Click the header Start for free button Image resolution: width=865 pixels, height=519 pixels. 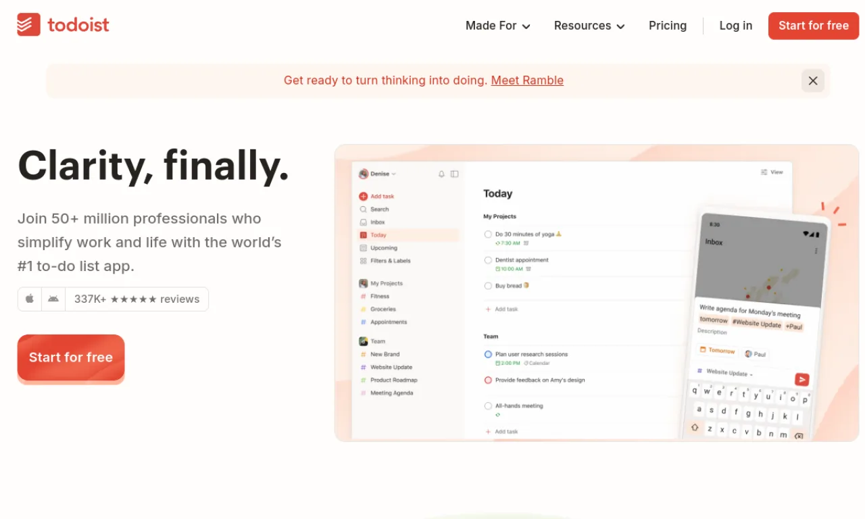pos(814,26)
